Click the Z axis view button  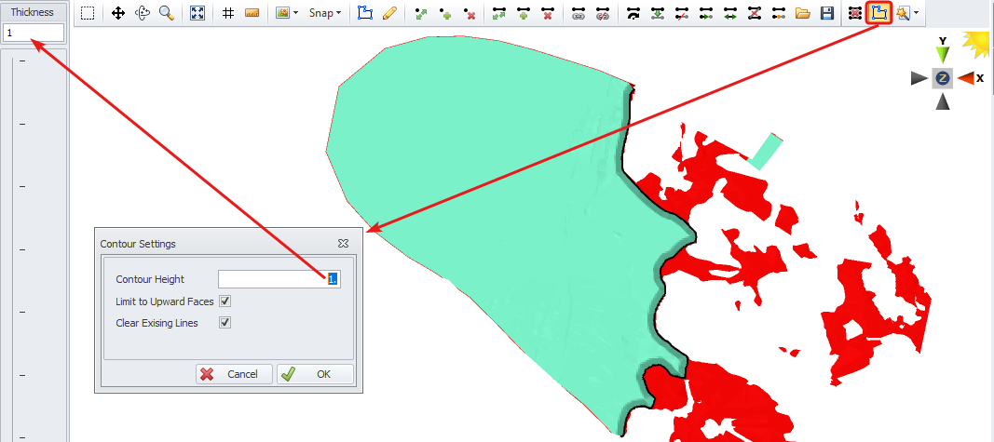pos(943,78)
